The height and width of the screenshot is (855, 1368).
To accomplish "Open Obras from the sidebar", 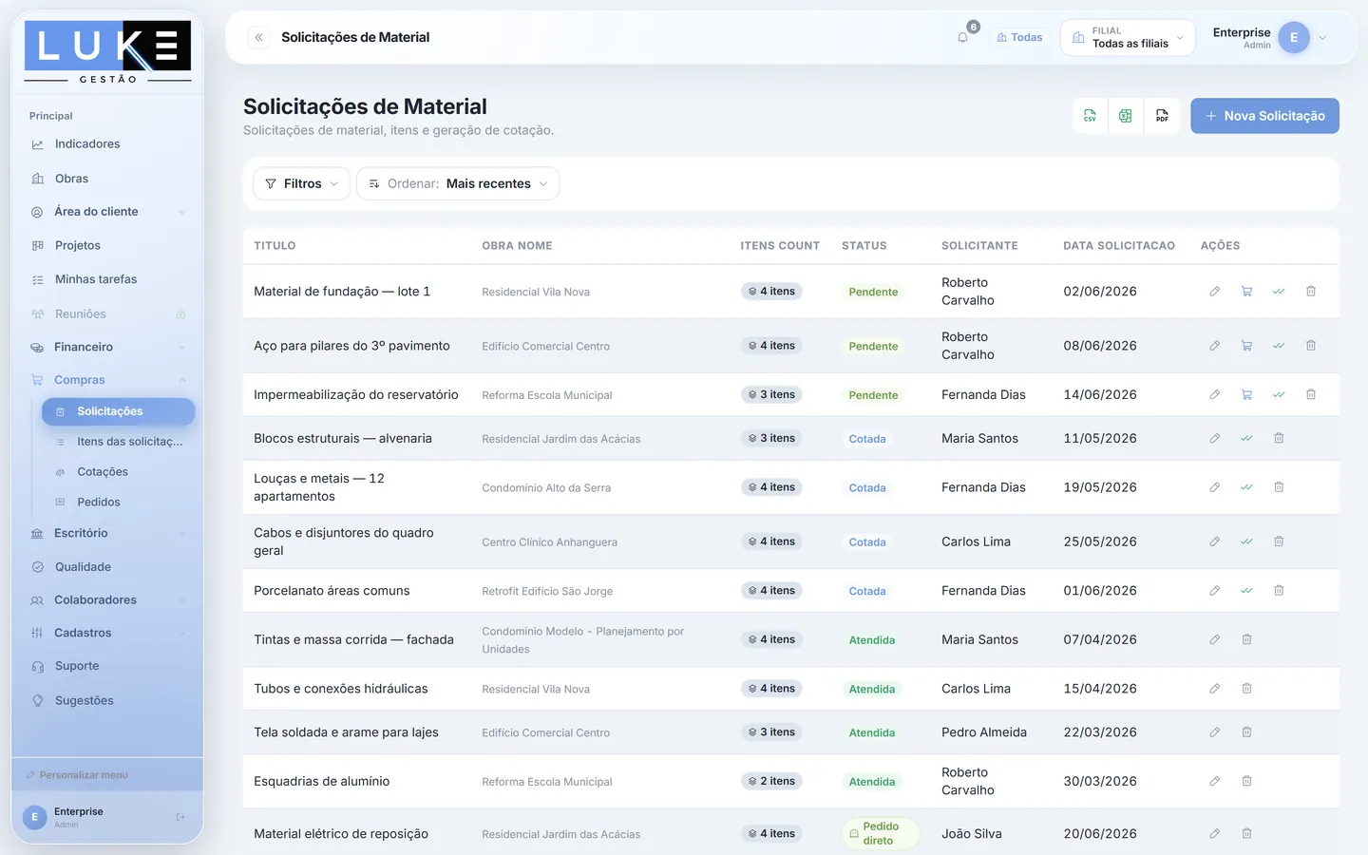I will pos(108,179).
